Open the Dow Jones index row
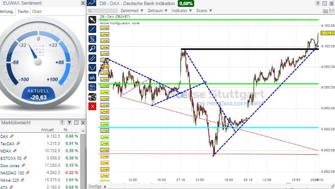The image size is (335, 189). coord(40,165)
